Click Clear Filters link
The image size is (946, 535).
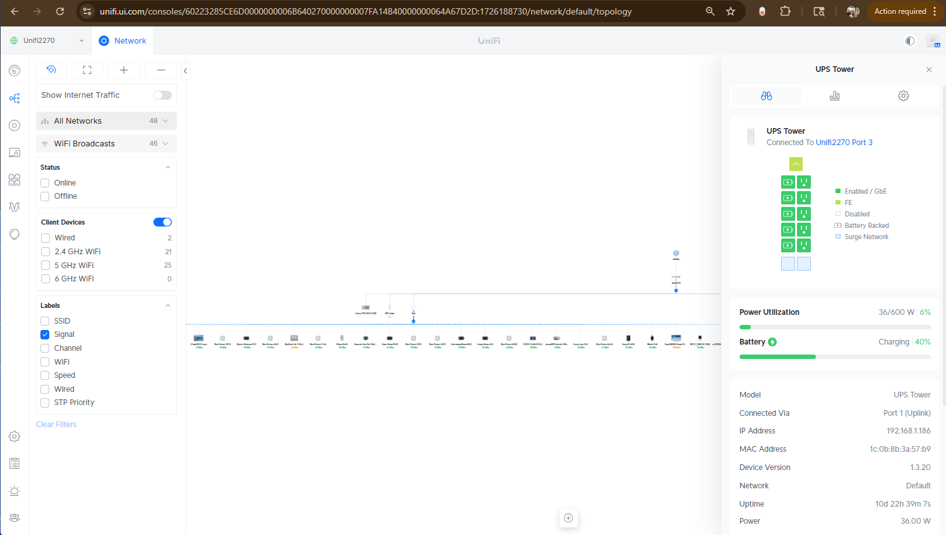(x=56, y=425)
